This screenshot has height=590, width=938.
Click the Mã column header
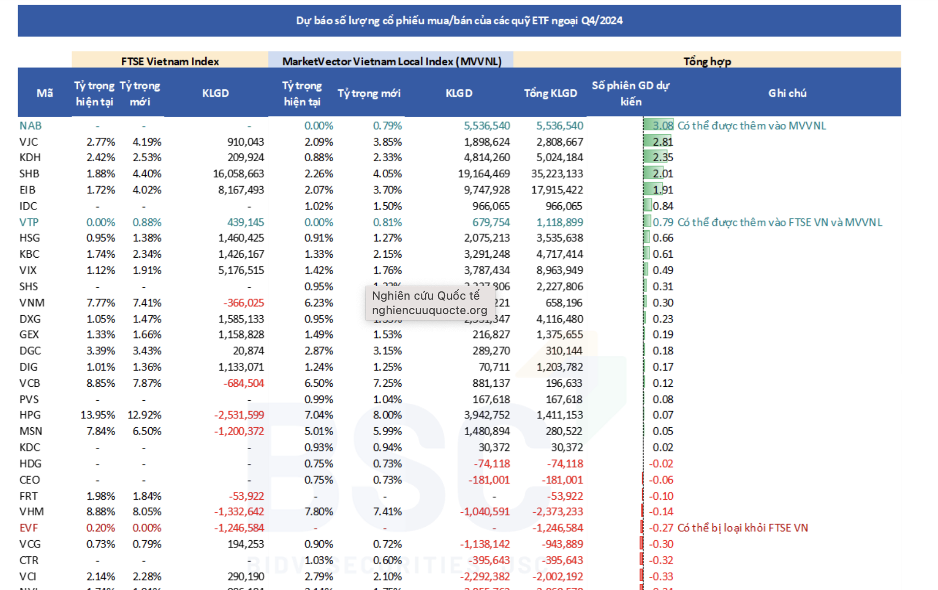pyautogui.click(x=45, y=93)
